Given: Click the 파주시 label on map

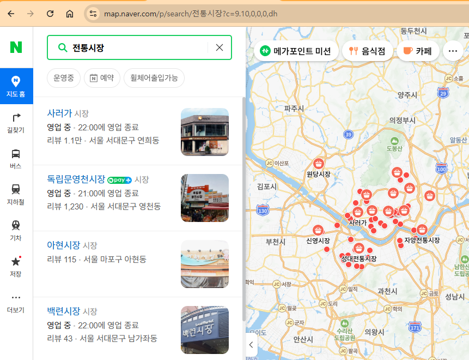Looking at the screenshot, I should [x=294, y=108].
